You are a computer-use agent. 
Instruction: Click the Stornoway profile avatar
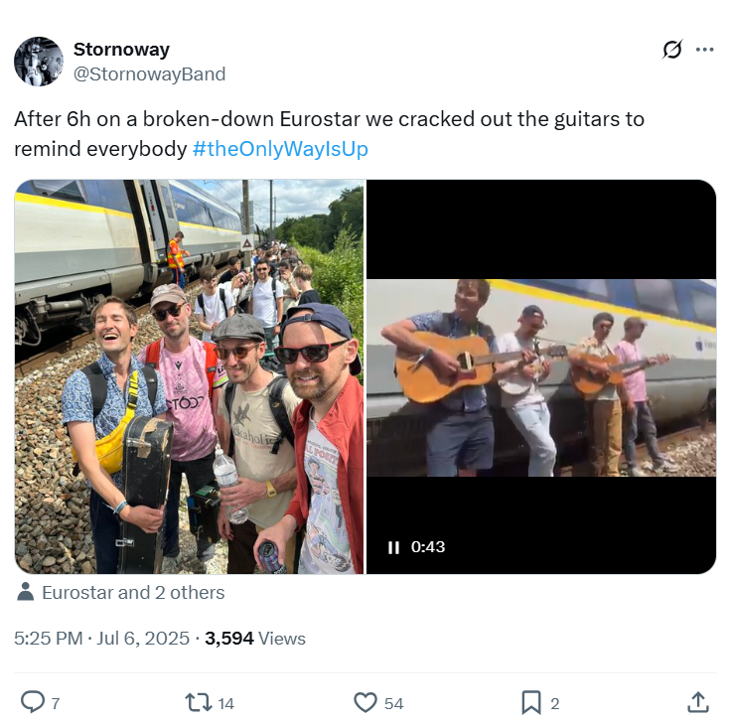[x=39, y=62]
